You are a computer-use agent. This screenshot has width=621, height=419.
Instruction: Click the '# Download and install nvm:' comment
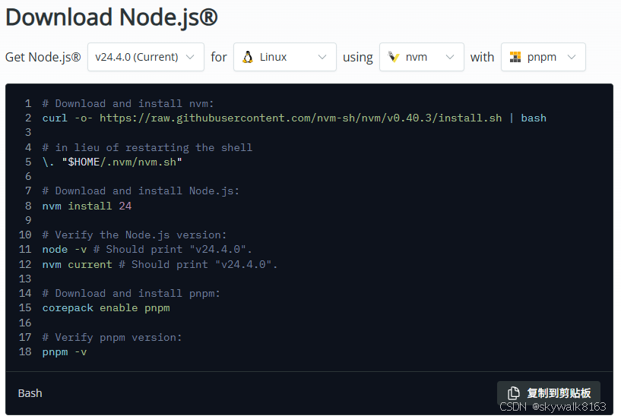pos(128,104)
